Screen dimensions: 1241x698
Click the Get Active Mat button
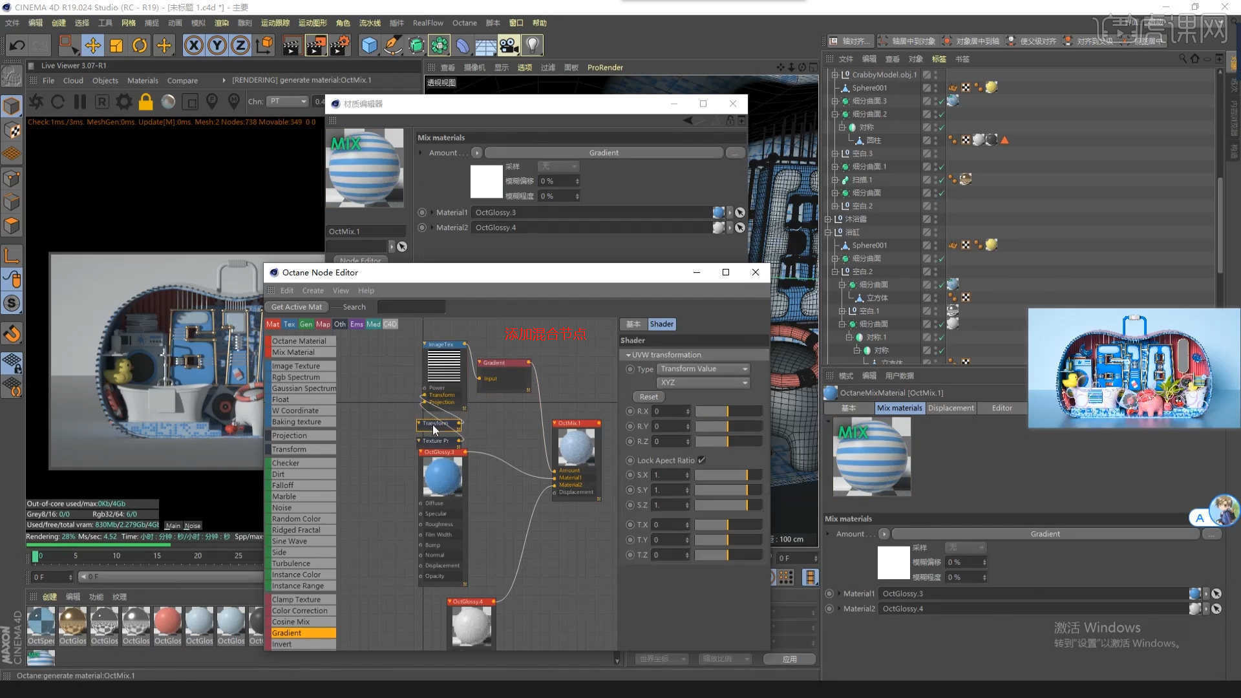click(296, 307)
